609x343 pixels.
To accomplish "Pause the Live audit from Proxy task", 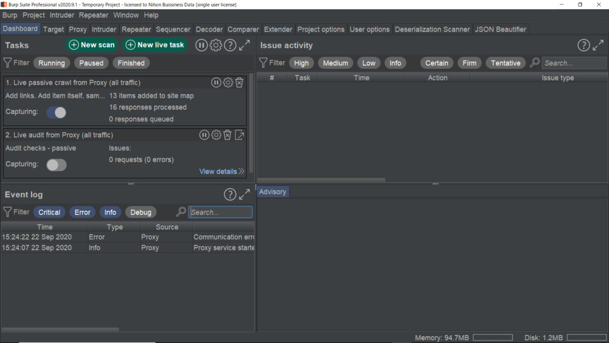I will [204, 135].
